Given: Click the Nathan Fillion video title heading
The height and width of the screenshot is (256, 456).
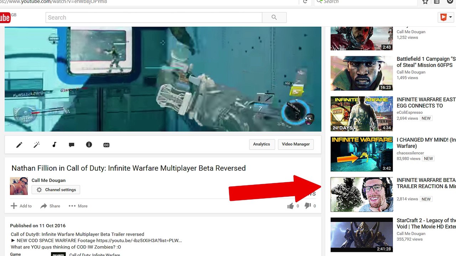Looking at the screenshot, I should point(129,168).
